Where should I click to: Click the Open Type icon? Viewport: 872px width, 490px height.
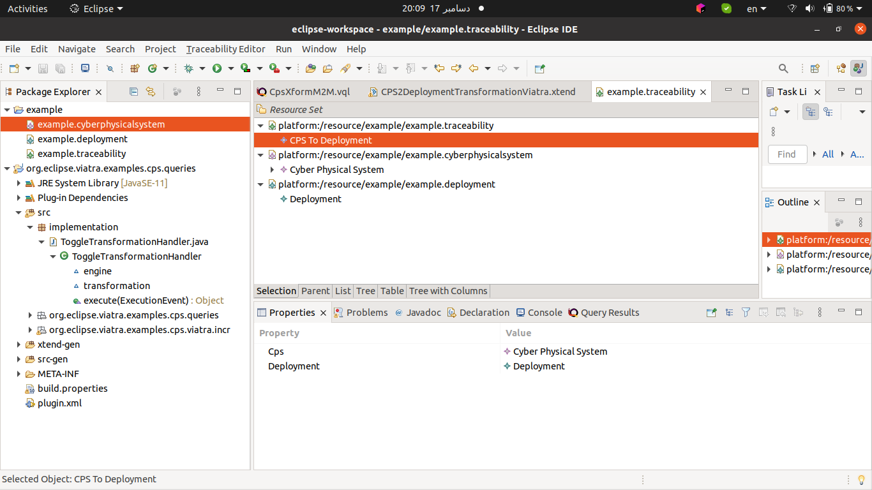coord(311,68)
